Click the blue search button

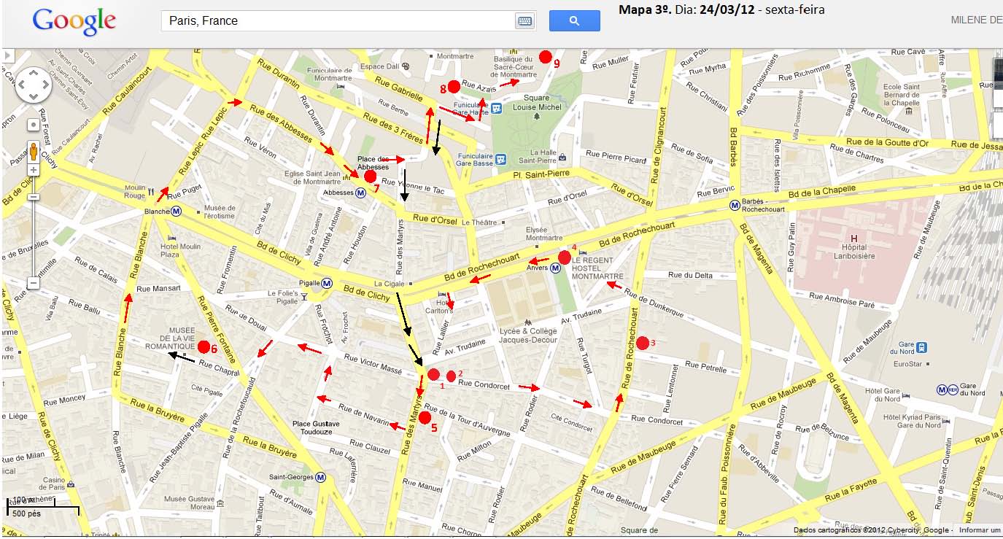(x=574, y=21)
